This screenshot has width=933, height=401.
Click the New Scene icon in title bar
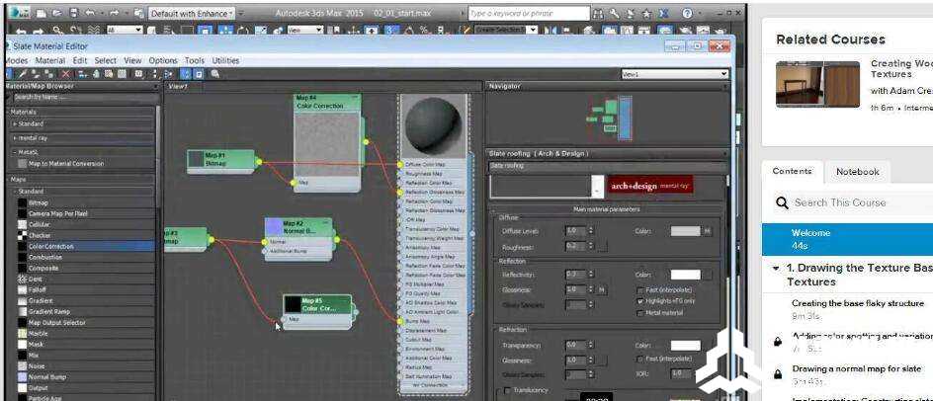click(41, 13)
